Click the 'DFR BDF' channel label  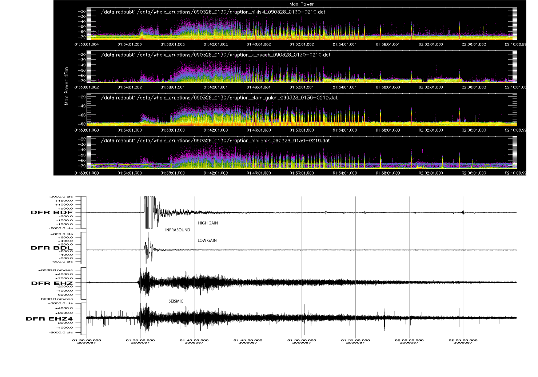pyautogui.click(x=52, y=212)
